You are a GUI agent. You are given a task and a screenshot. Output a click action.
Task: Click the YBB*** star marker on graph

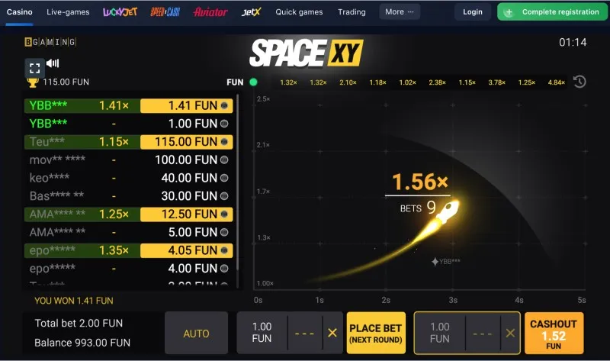point(435,262)
